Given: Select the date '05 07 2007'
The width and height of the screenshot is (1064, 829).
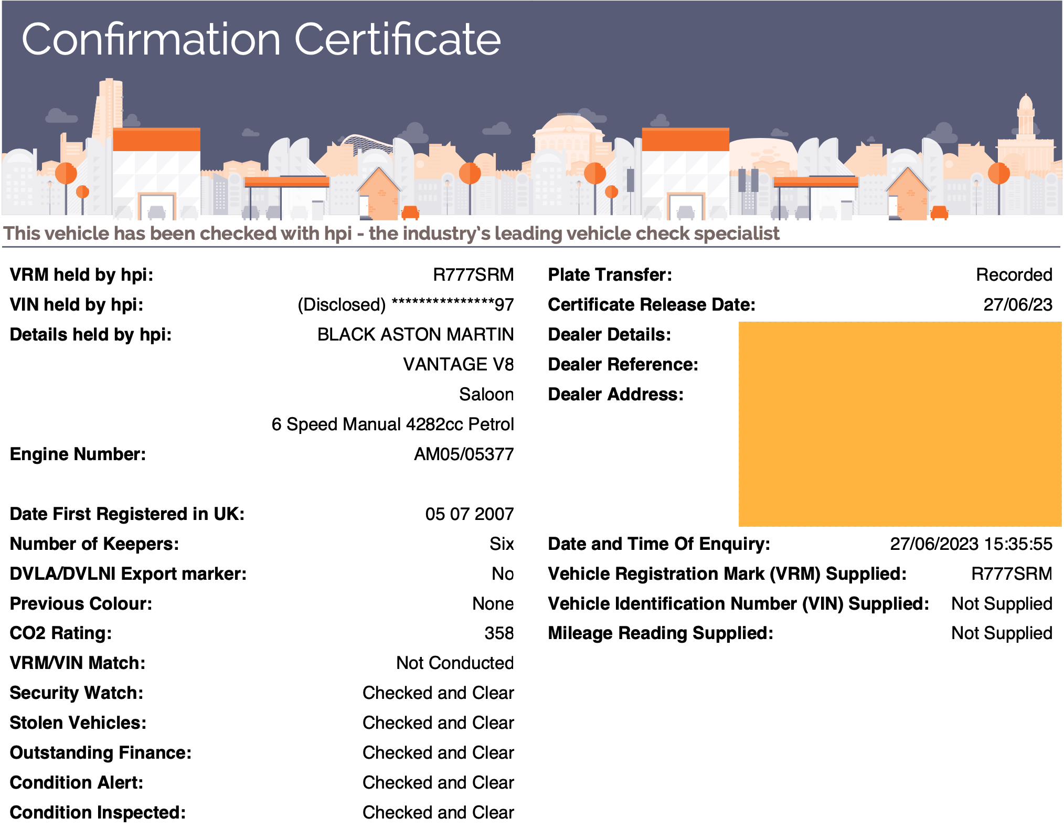Looking at the screenshot, I should 470,514.
